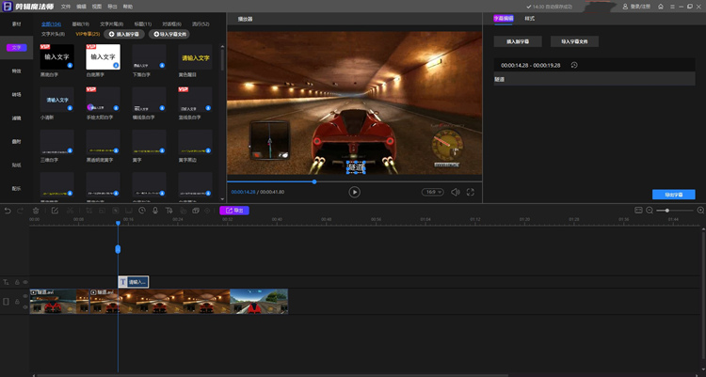Click 导入字幕文件 button in template panel

click(x=169, y=34)
